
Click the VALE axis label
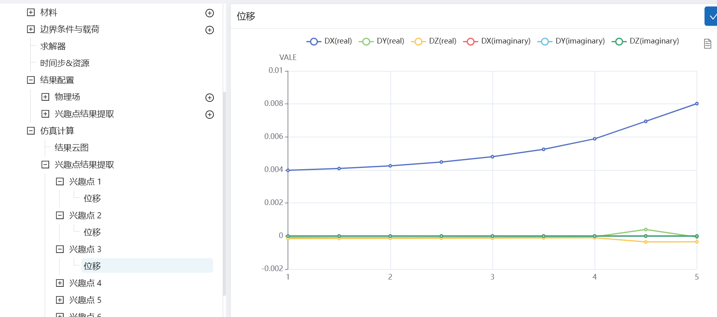[288, 58]
